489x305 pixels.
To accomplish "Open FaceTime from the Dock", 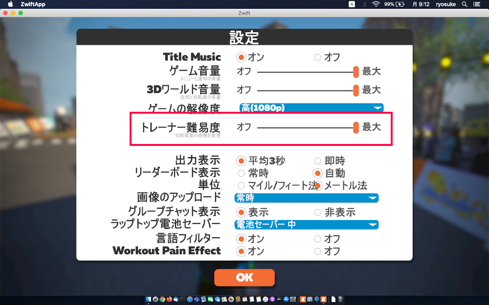I will pos(210,300).
